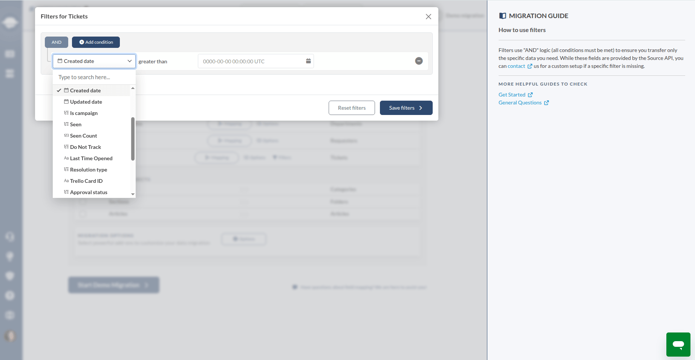Image resolution: width=695 pixels, height=360 pixels.
Task: Click the Save filters button
Action: pyautogui.click(x=406, y=108)
